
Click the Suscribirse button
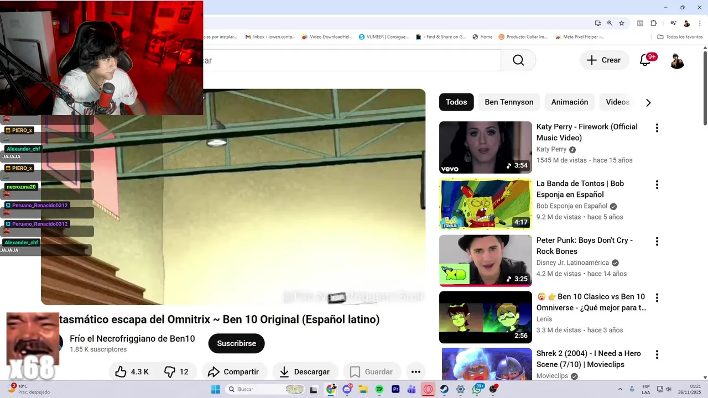pos(236,343)
